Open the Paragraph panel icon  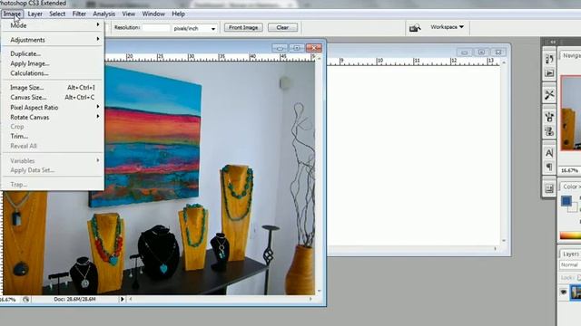click(x=549, y=167)
